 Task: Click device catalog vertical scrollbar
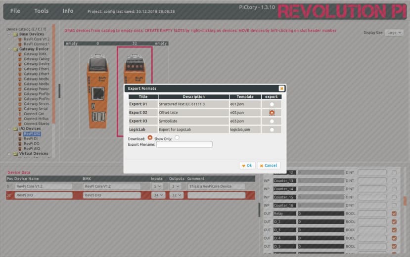(53, 74)
